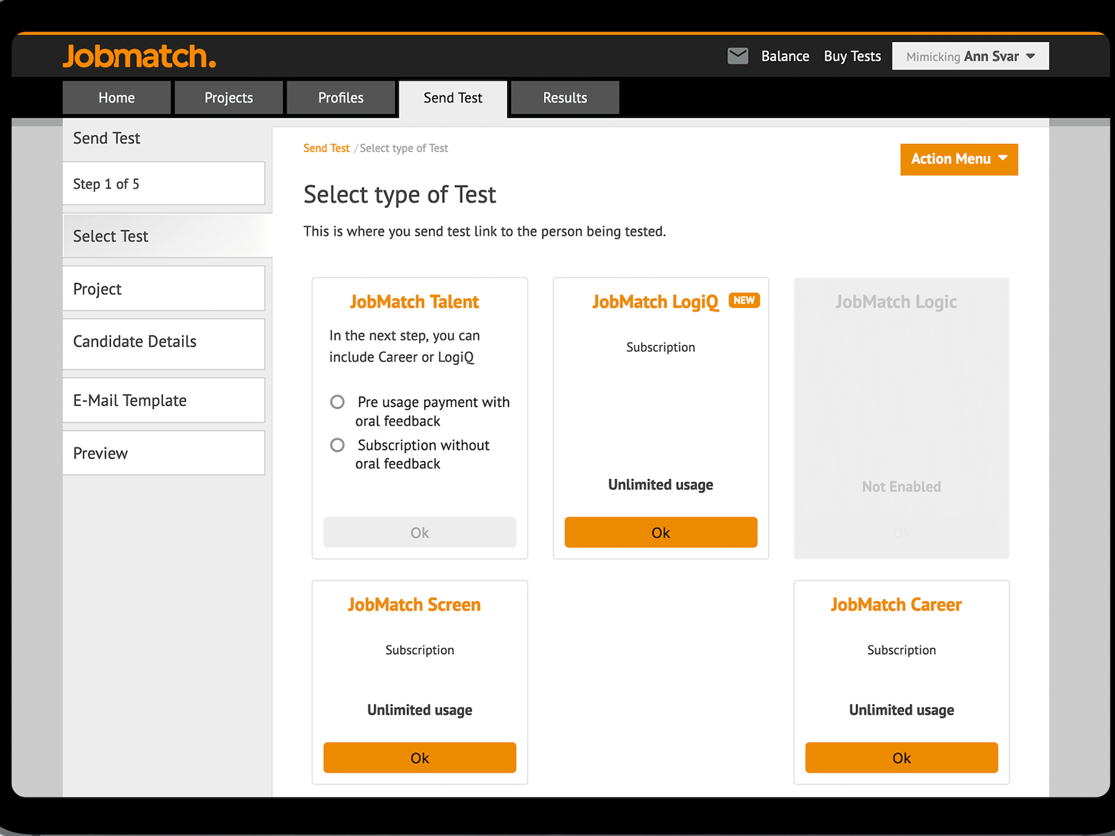Click the Jobmatch logo
Image resolution: width=1115 pixels, height=836 pixels.
click(139, 57)
